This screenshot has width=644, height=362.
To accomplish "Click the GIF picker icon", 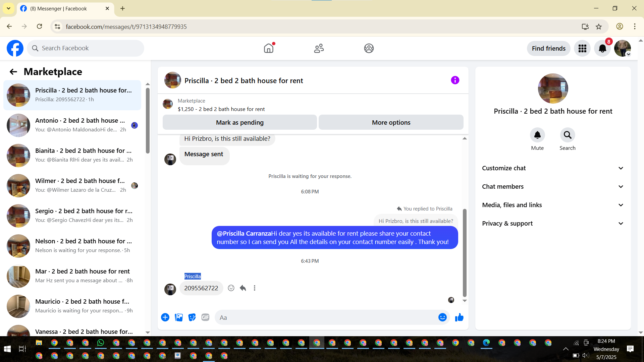I will (x=205, y=317).
